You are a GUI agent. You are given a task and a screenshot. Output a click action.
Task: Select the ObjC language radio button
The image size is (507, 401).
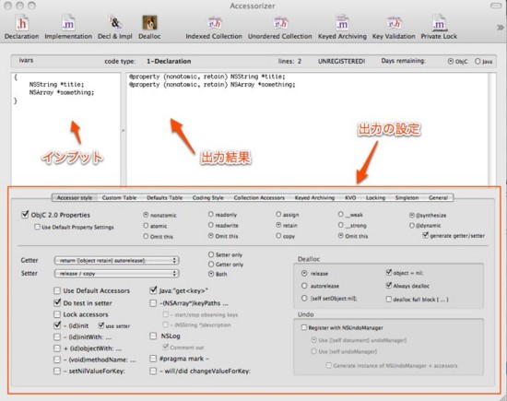coord(451,61)
